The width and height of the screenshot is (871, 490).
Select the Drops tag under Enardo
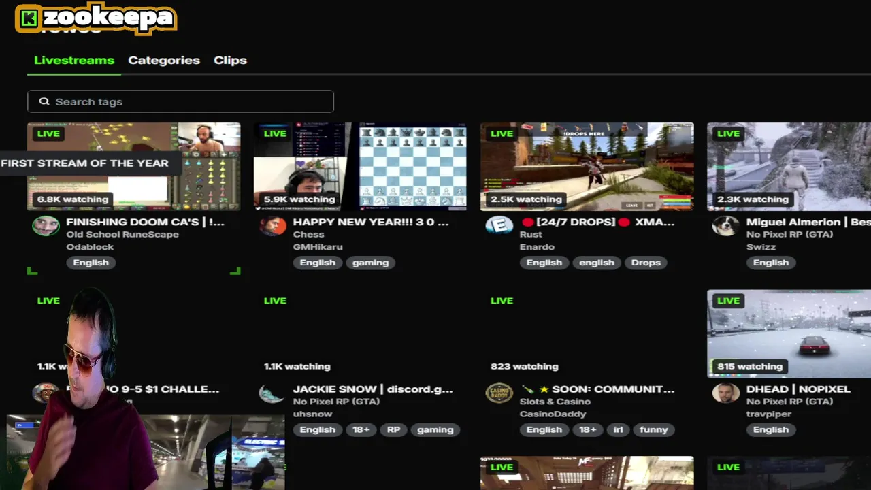pyautogui.click(x=646, y=263)
